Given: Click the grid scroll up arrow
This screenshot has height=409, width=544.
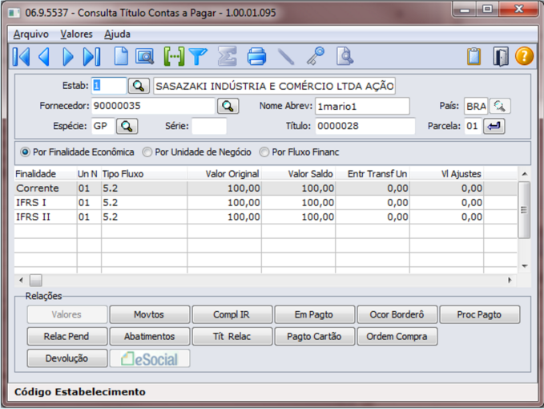Looking at the screenshot, I should click(x=524, y=173).
